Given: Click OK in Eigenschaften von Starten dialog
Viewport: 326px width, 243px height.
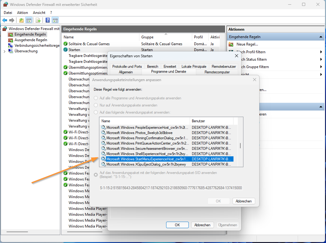Looking at the screenshot, I should coord(177,225).
